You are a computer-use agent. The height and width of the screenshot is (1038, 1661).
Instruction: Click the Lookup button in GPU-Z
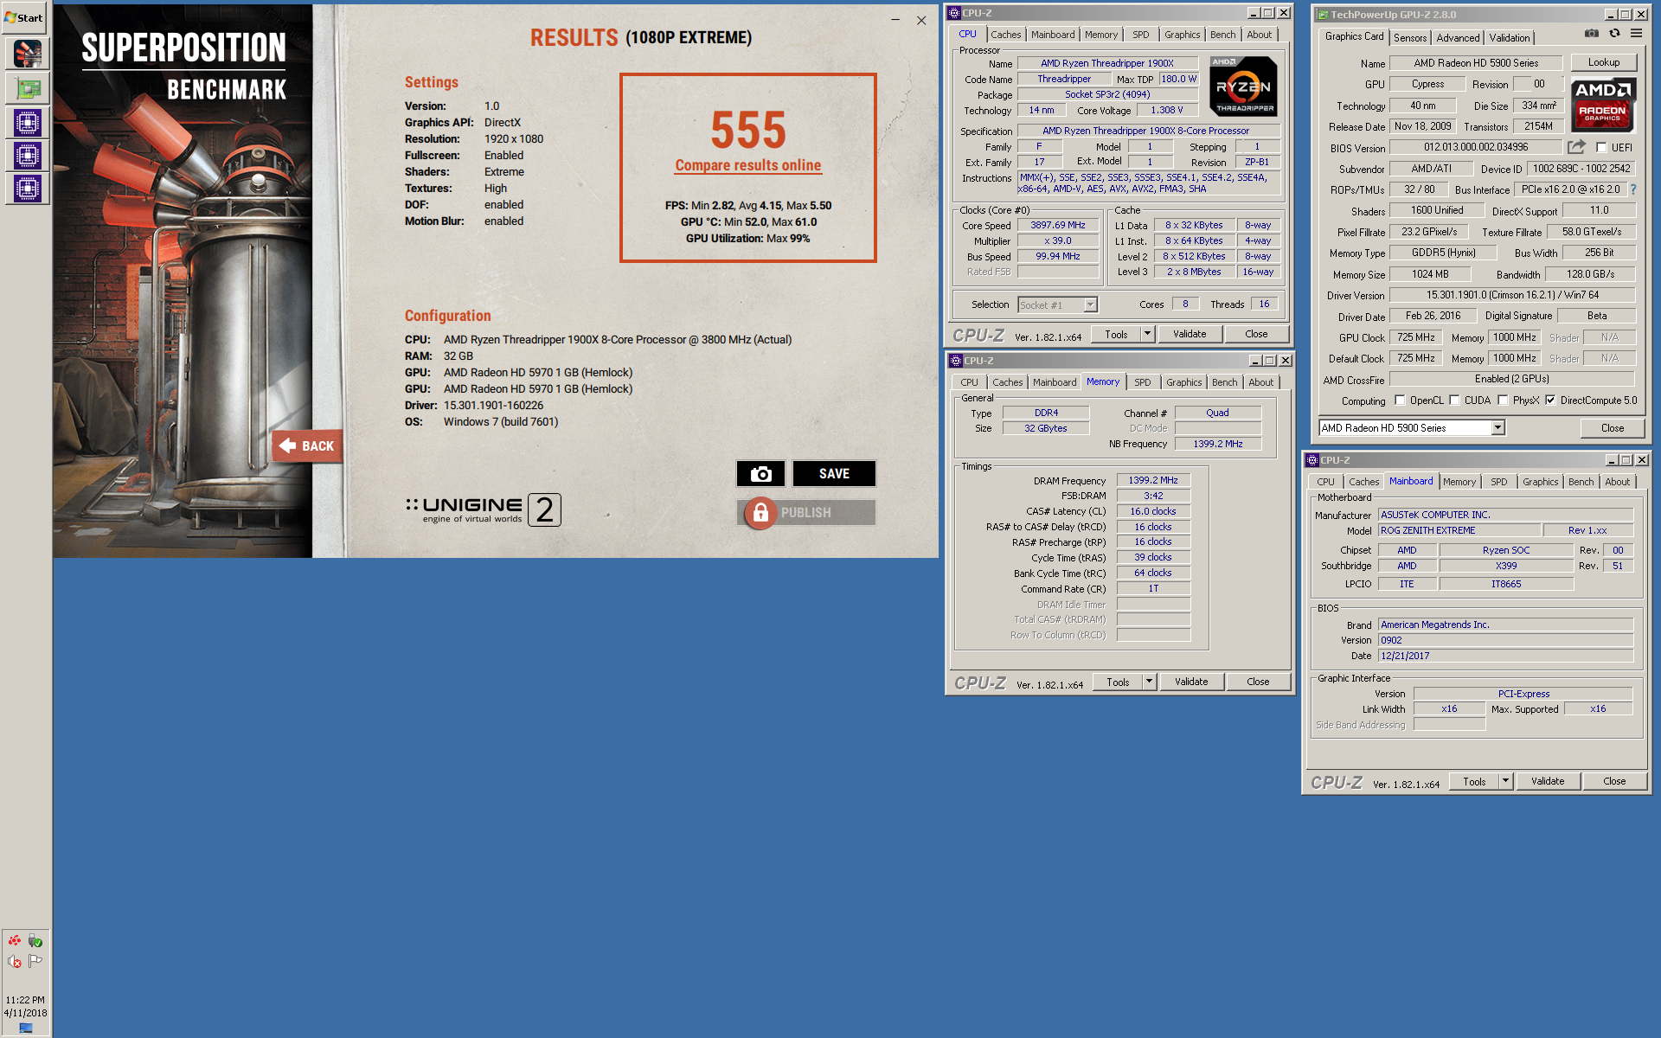(1603, 62)
